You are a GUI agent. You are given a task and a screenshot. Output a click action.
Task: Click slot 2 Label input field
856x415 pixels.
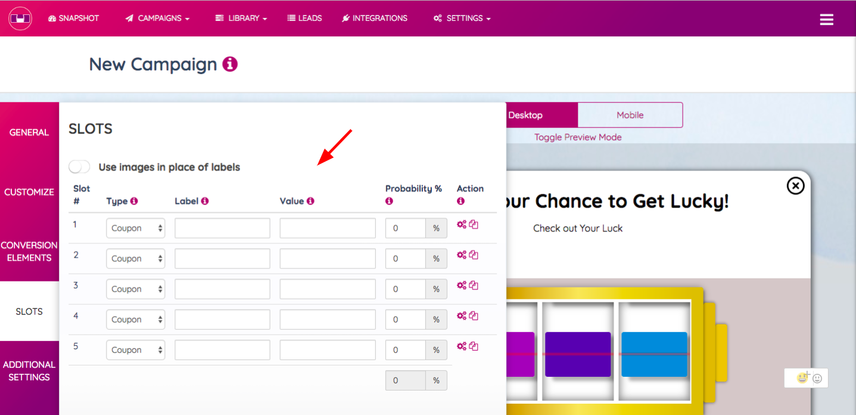point(222,259)
